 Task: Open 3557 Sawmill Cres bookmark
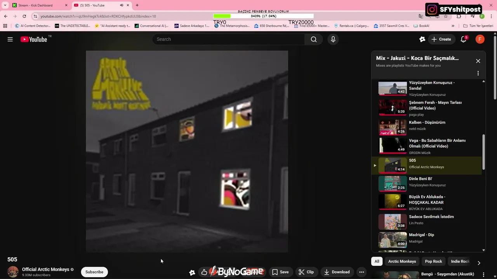tap(391, 26)
